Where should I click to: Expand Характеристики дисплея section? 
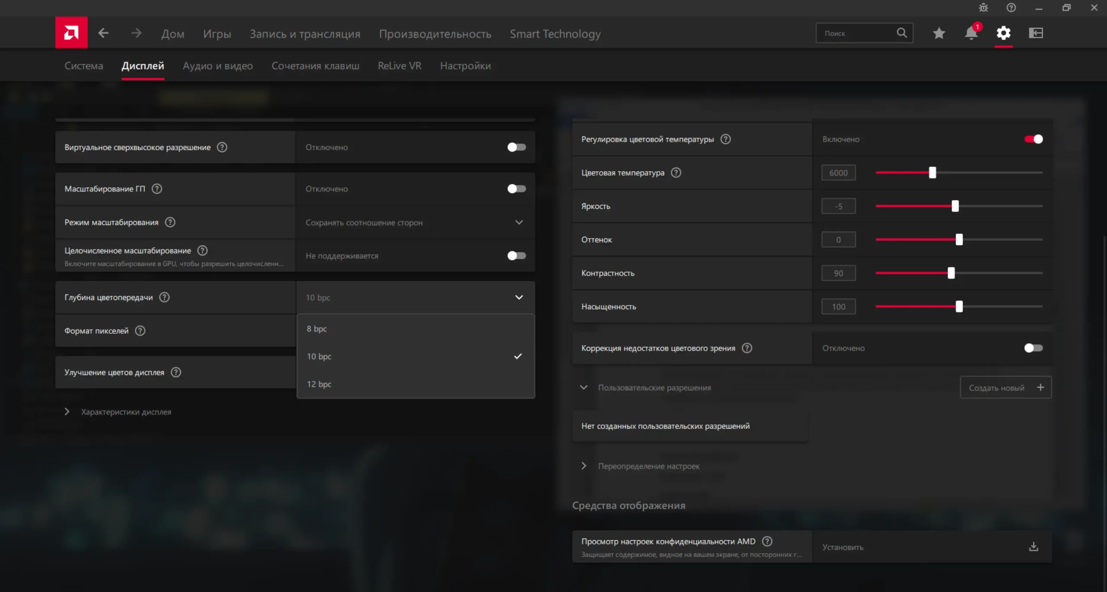click(x=125, y=412)
